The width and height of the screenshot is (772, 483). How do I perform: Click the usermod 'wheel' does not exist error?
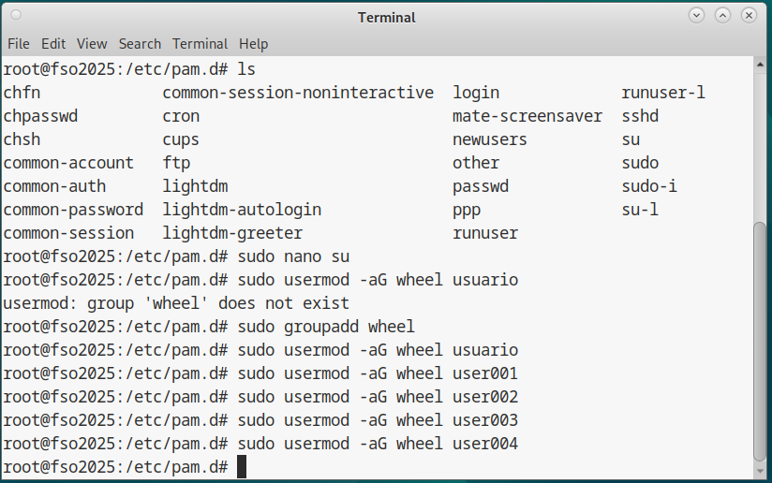(176, 303)
